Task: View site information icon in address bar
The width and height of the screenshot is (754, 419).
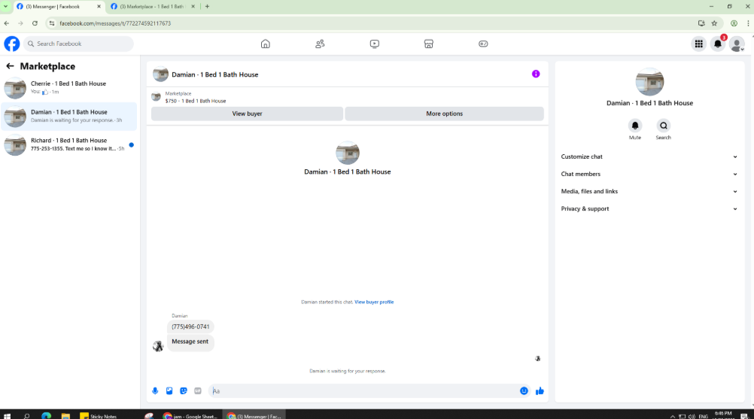Action: (52, 23)
